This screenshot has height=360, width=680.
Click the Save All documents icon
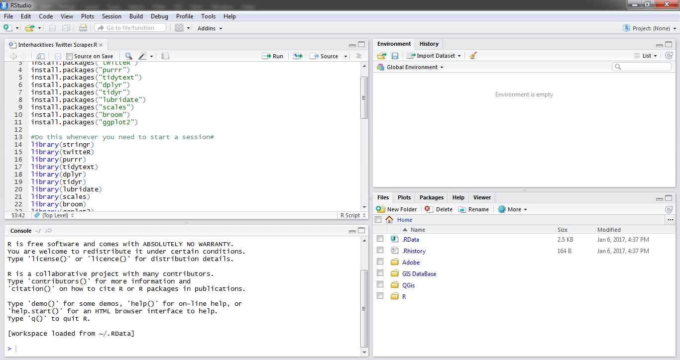(66, 28)
